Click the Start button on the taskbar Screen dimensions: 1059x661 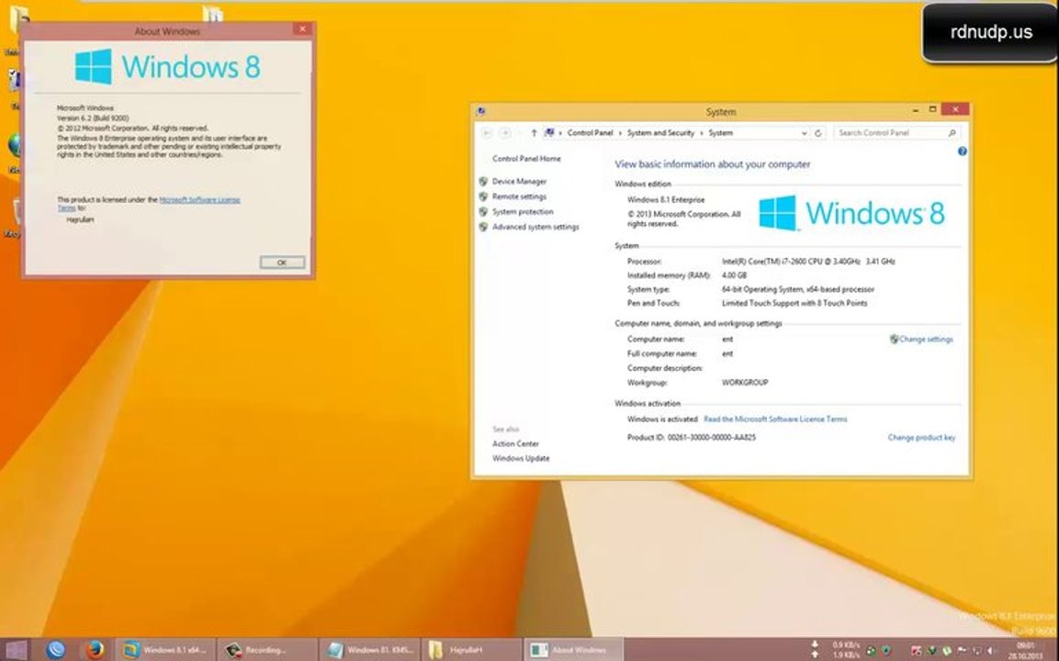[15, 649]
